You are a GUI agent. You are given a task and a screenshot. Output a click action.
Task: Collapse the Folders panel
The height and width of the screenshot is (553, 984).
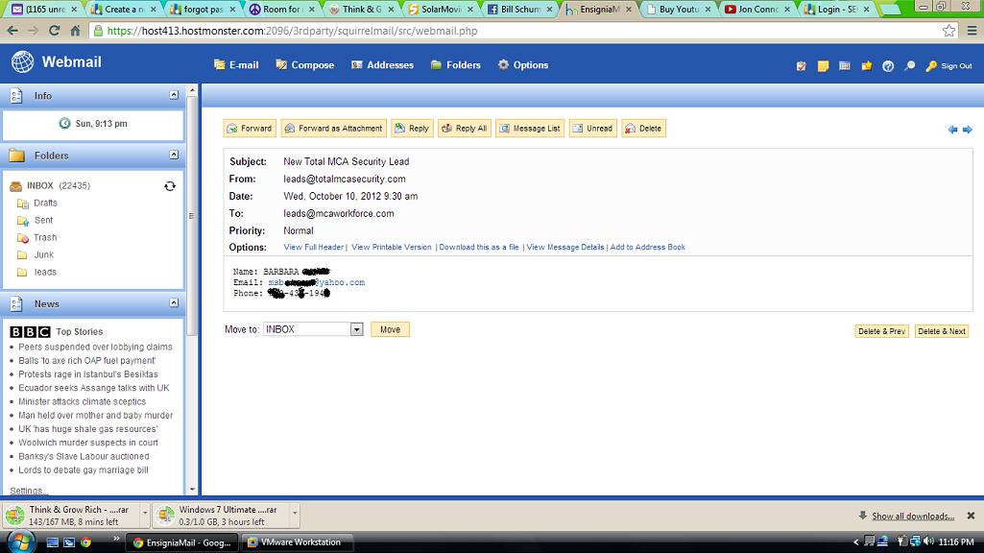coord(174,155)
